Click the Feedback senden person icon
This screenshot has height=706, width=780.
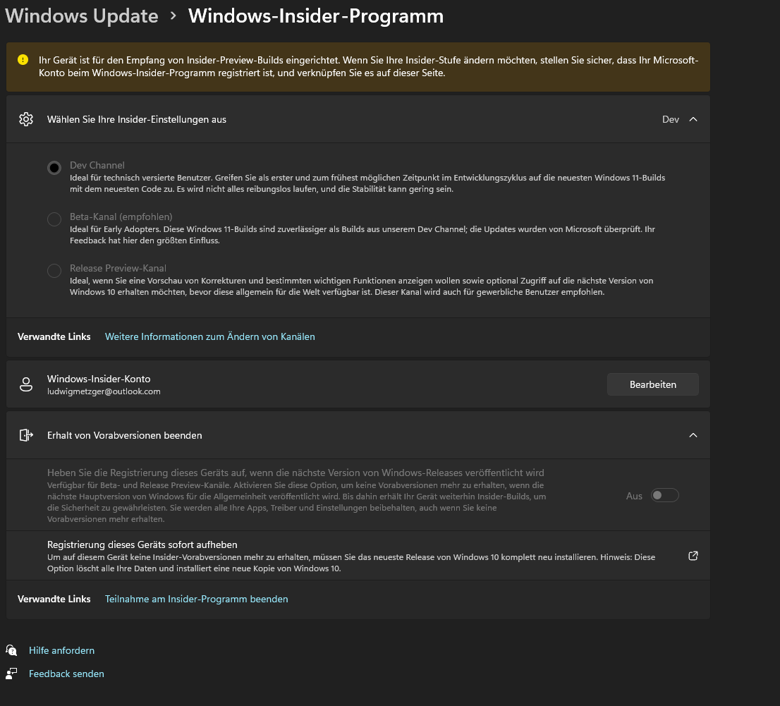coord(11,674)
